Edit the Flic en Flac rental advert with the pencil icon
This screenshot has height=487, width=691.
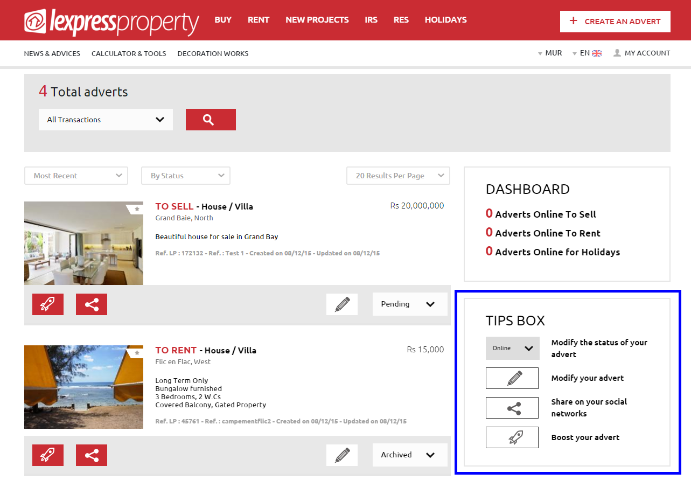[x=342, y=455]
